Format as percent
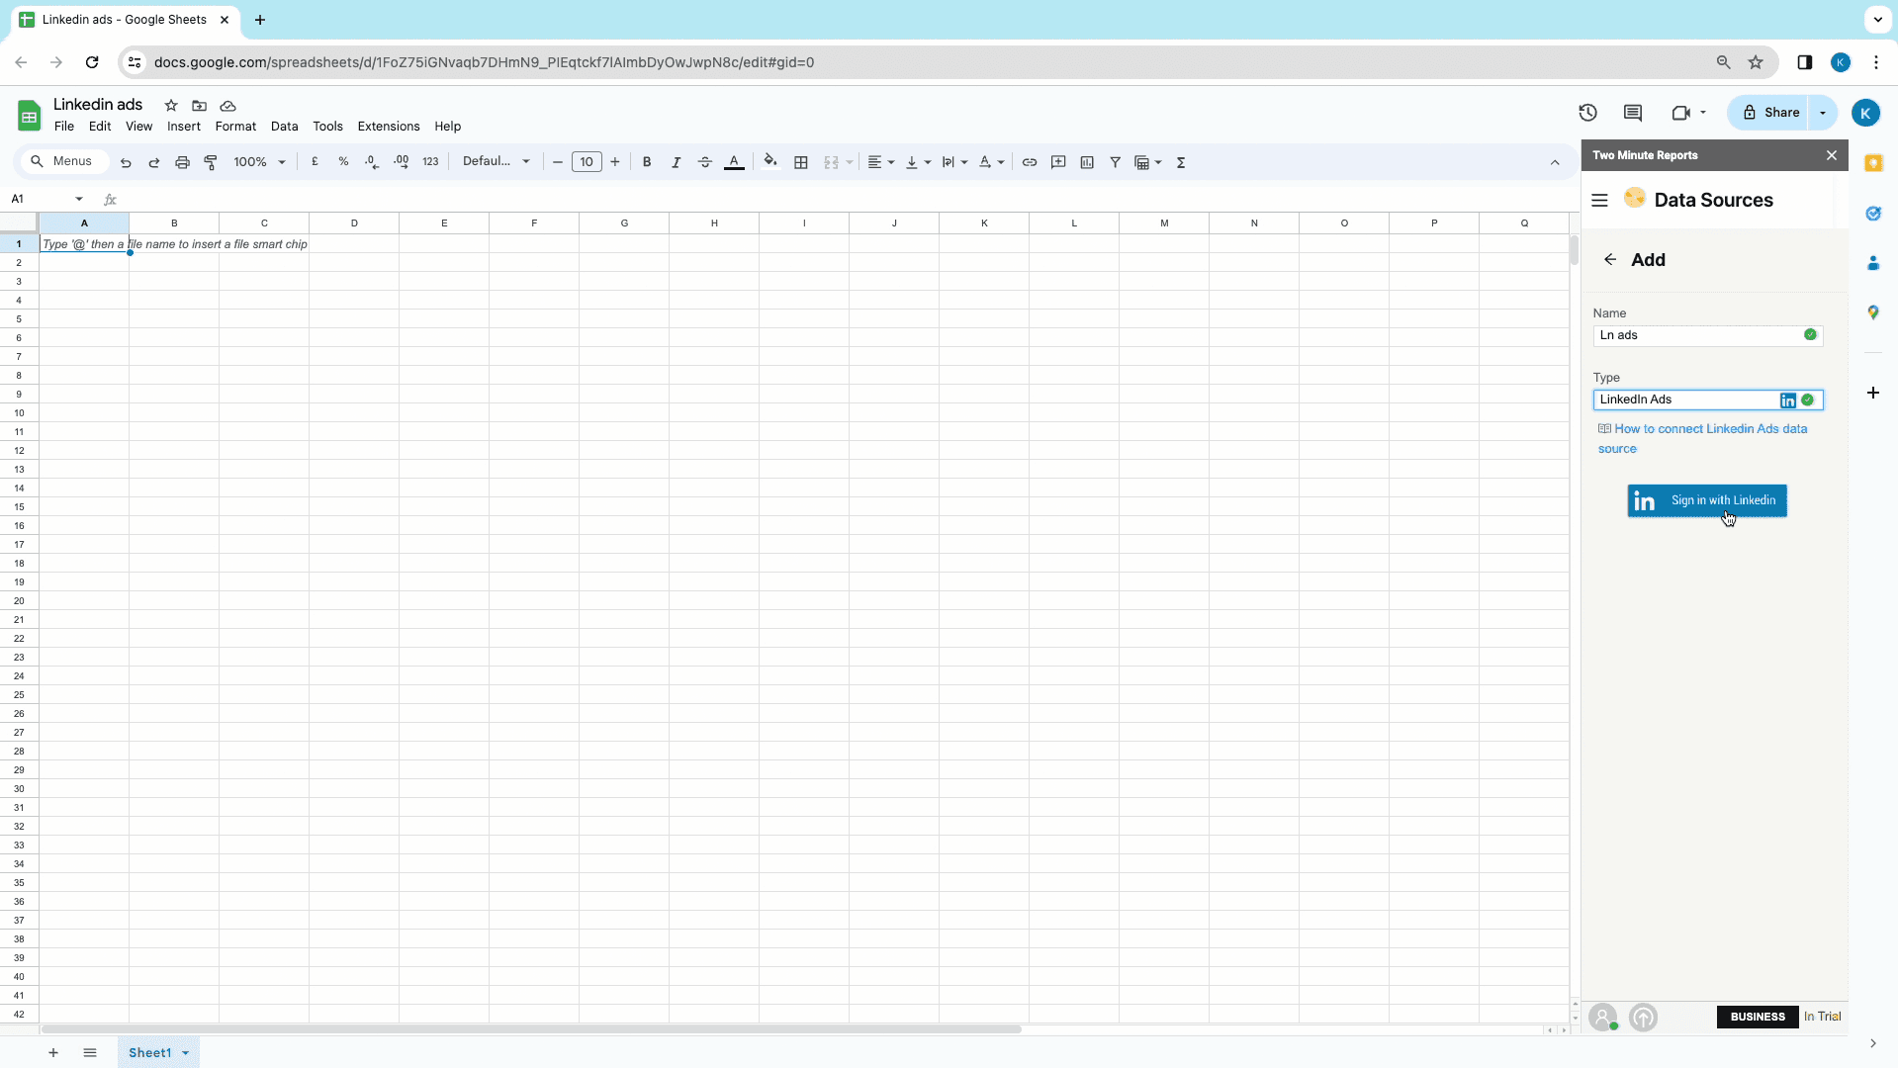 pyautogui.click(x=343, y=162)
